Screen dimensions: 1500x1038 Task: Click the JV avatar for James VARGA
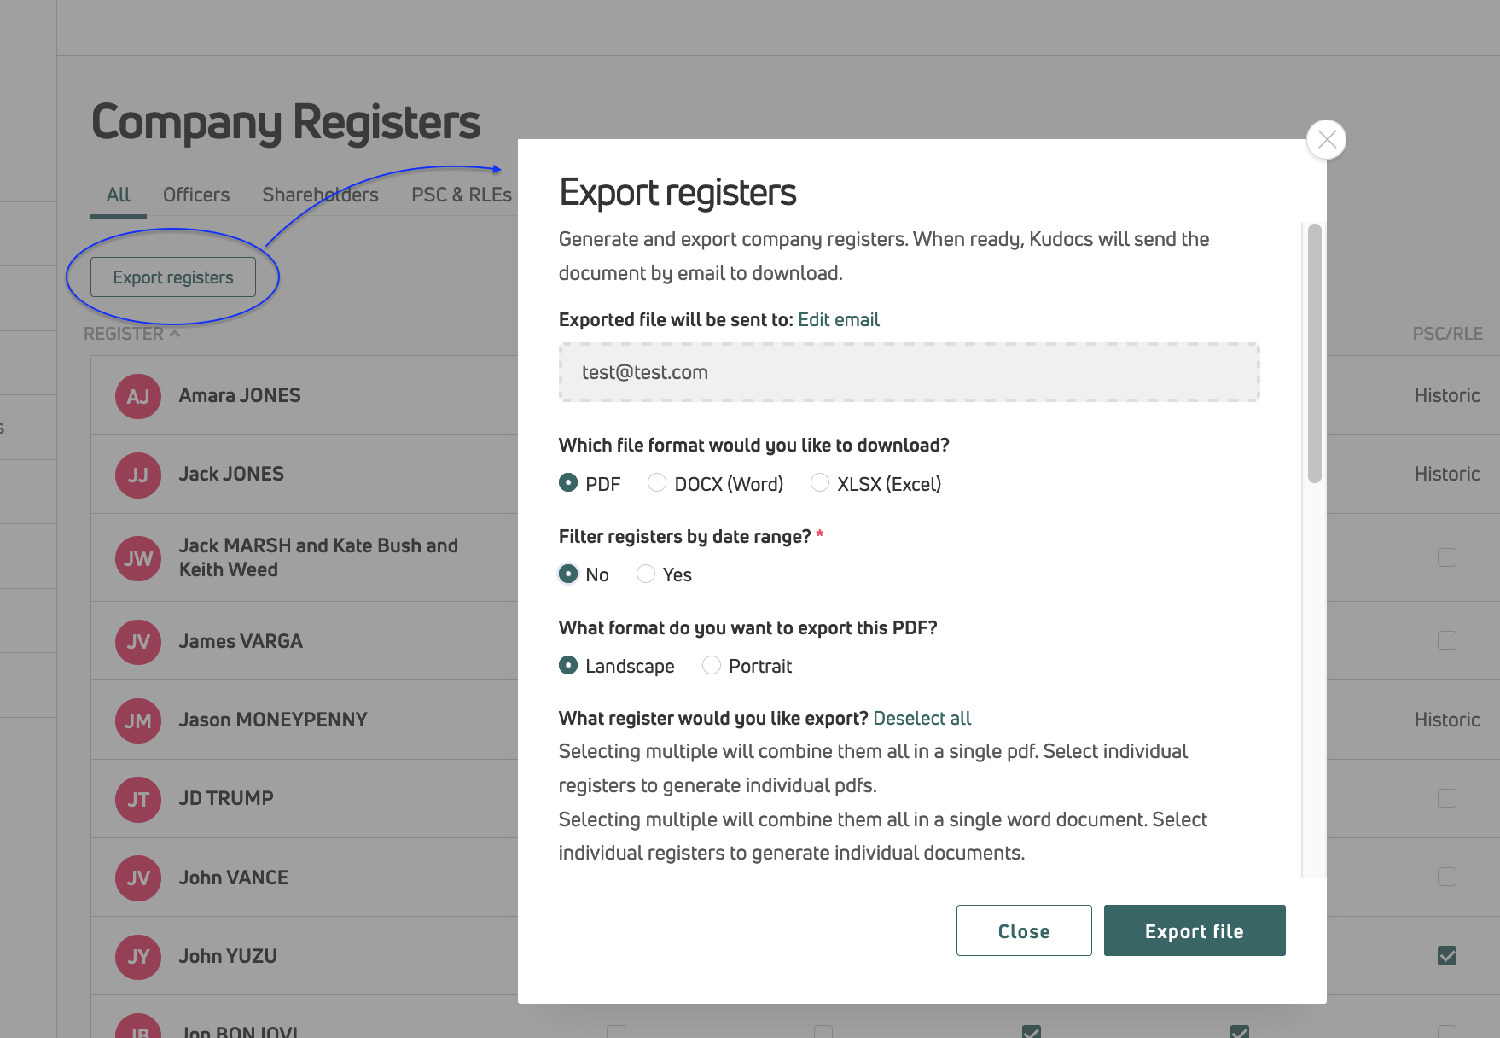[x=138, y=642]
